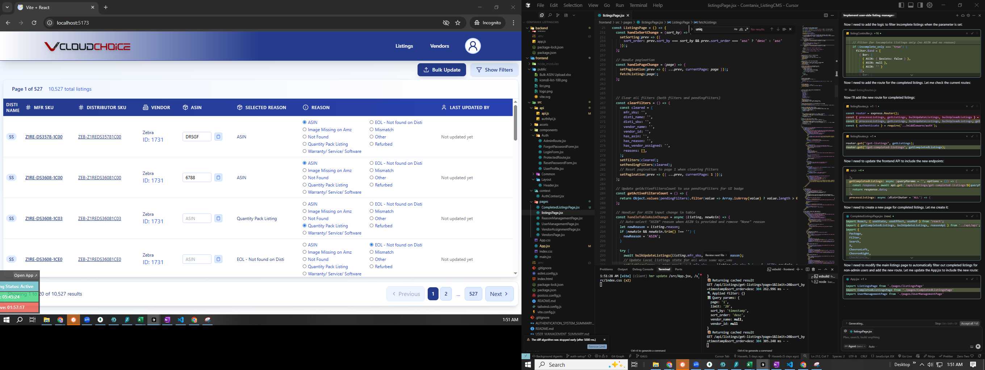Bookmark this page with the star icon
Screen dimensions: 985x370
point(458,23)
